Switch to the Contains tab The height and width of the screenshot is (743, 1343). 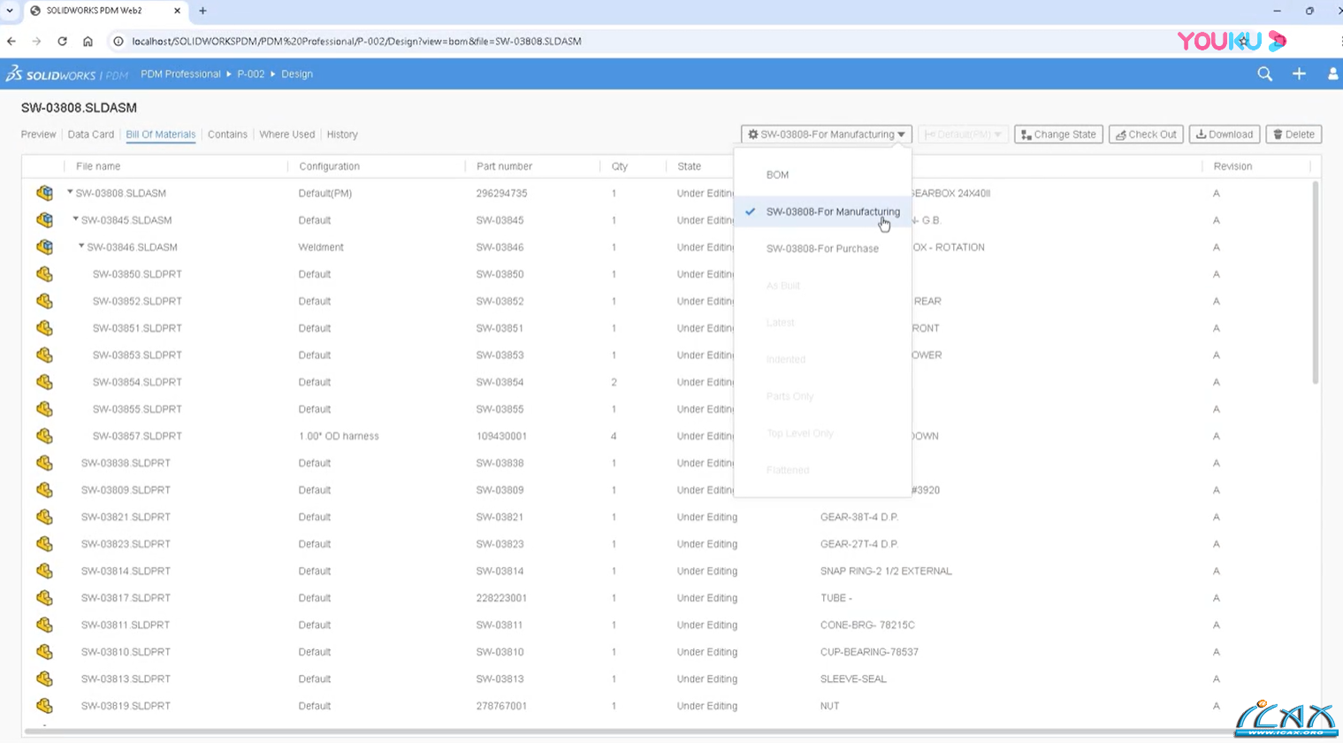[227, 134]
